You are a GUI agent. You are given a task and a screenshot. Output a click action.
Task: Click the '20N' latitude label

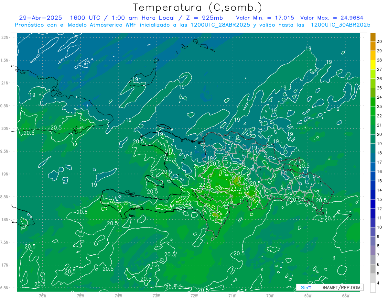[5, 128]
